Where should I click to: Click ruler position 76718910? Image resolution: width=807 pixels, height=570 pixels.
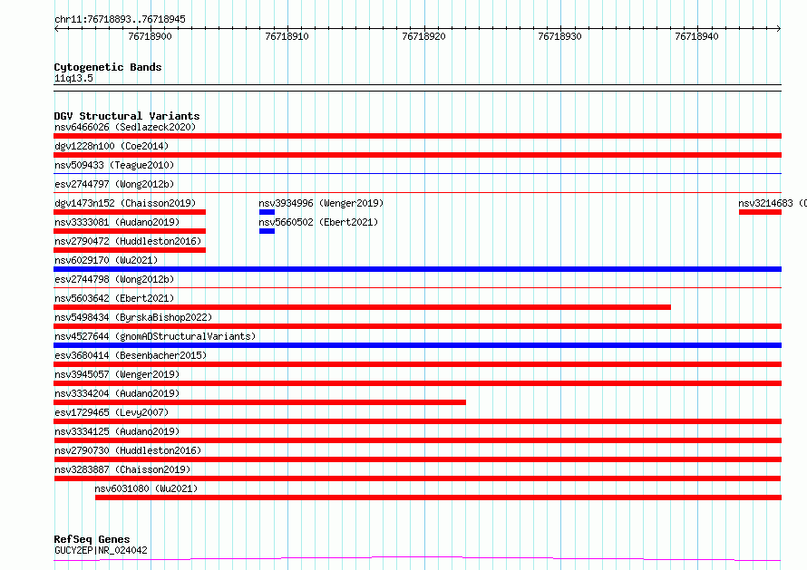[x=287, y=36]
